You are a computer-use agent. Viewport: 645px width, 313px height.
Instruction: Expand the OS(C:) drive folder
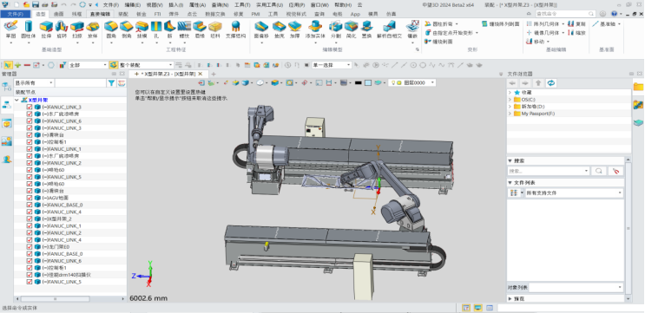(510, 100)
